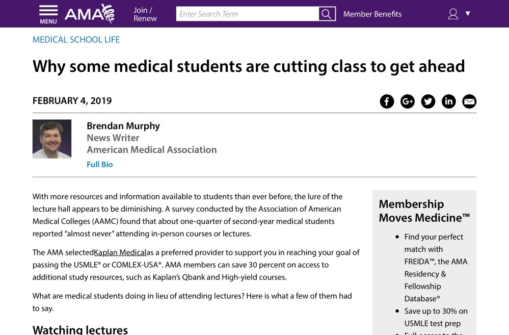Share article on Google Plus
The image size is (509, 335).
pyautogui.click(x=408, y=101)
